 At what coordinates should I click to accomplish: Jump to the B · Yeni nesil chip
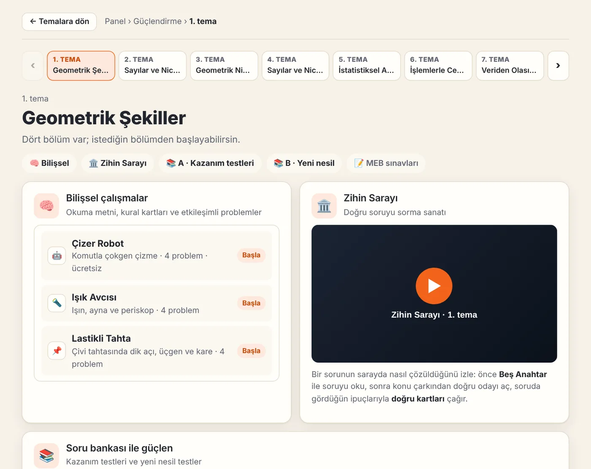click(304, 163)
